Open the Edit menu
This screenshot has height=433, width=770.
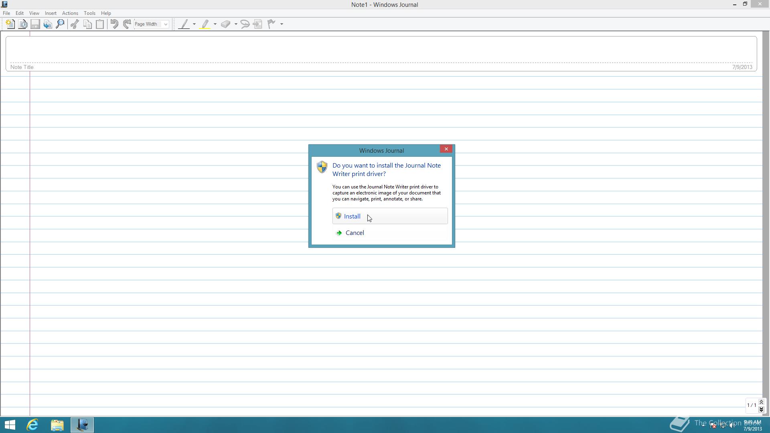coord(19,13)
